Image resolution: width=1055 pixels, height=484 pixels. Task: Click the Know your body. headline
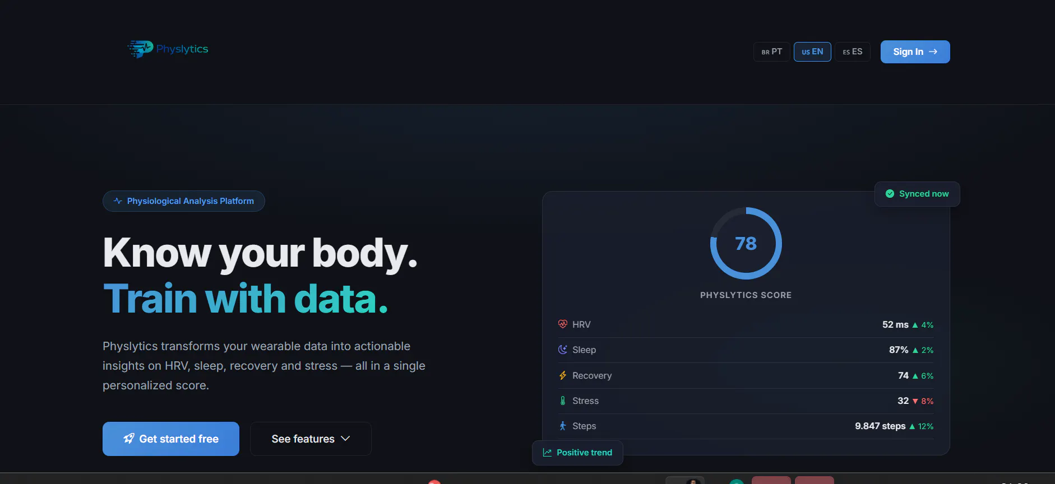click(x=261, y=253)
